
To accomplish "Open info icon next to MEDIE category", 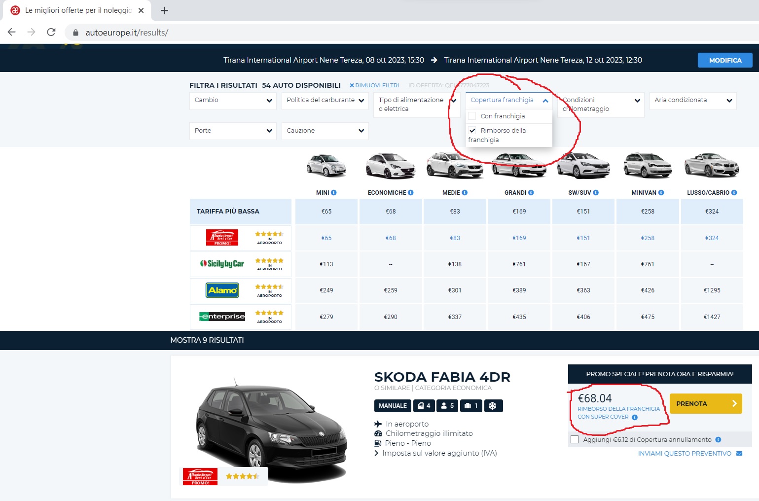I will click(x=465, y=193).
